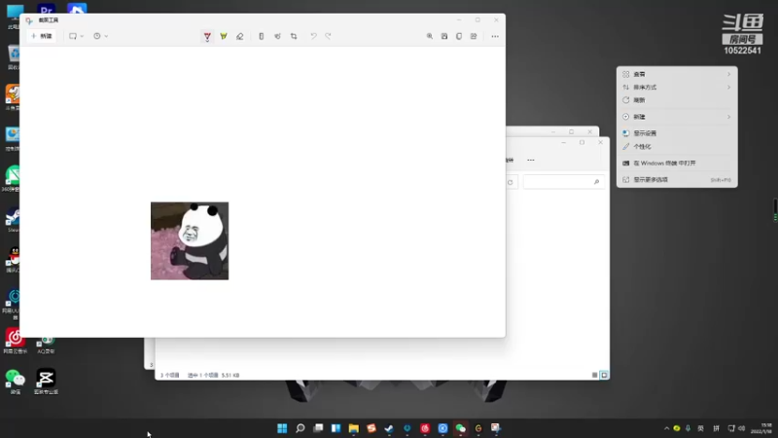Redo the edit in Snipping Tool
The width and height of the screenshot is (778, 438).
[328, 36]
